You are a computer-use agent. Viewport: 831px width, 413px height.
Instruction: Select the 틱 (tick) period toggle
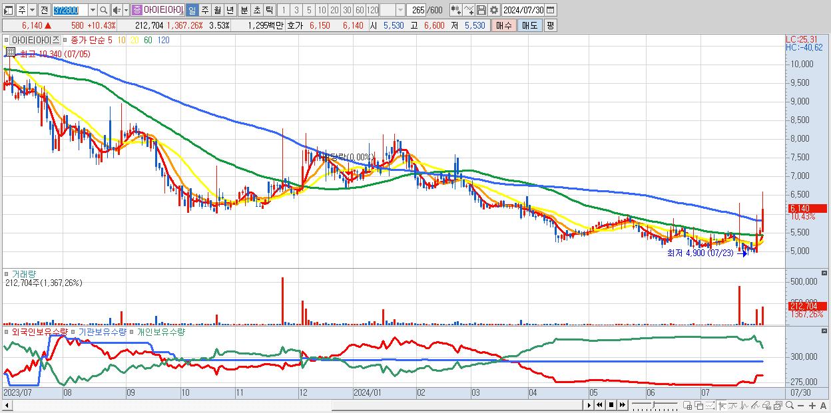(x=269, y=10)
